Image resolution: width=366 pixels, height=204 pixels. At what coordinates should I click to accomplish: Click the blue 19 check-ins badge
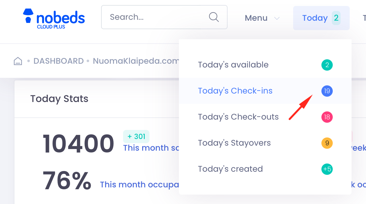tap(327, 91)
